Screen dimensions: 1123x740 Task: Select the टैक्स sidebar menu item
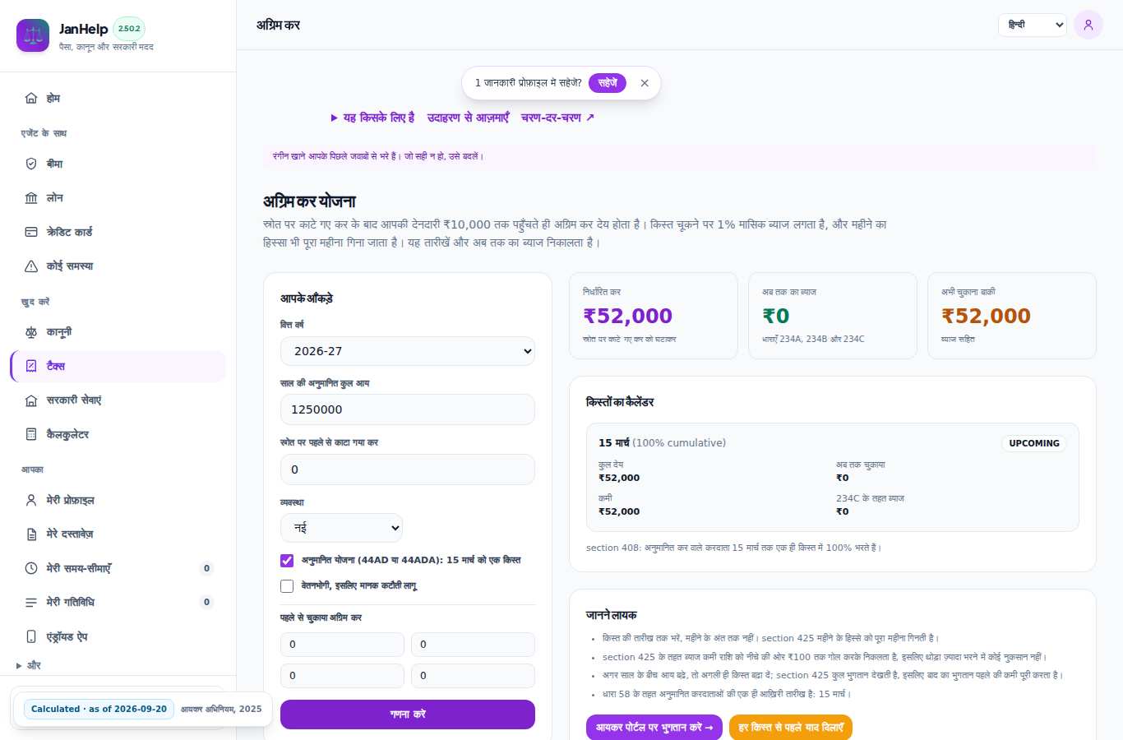118,366
